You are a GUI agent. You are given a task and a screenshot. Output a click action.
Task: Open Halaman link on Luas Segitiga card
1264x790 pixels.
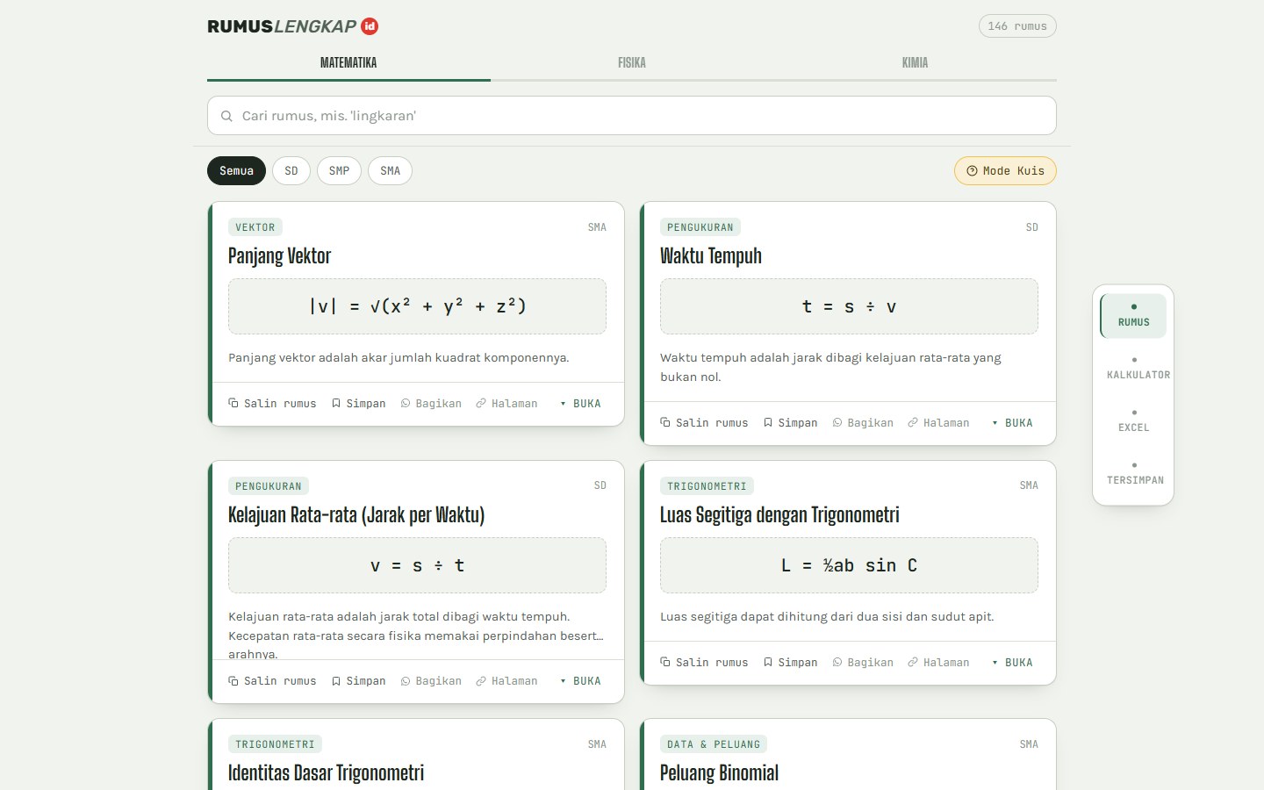point(938,663)
